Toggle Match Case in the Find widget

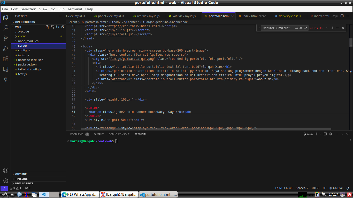click(x=296, y=28)
